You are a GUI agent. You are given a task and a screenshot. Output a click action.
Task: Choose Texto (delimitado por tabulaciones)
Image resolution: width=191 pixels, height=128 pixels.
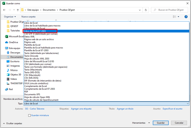106,53
